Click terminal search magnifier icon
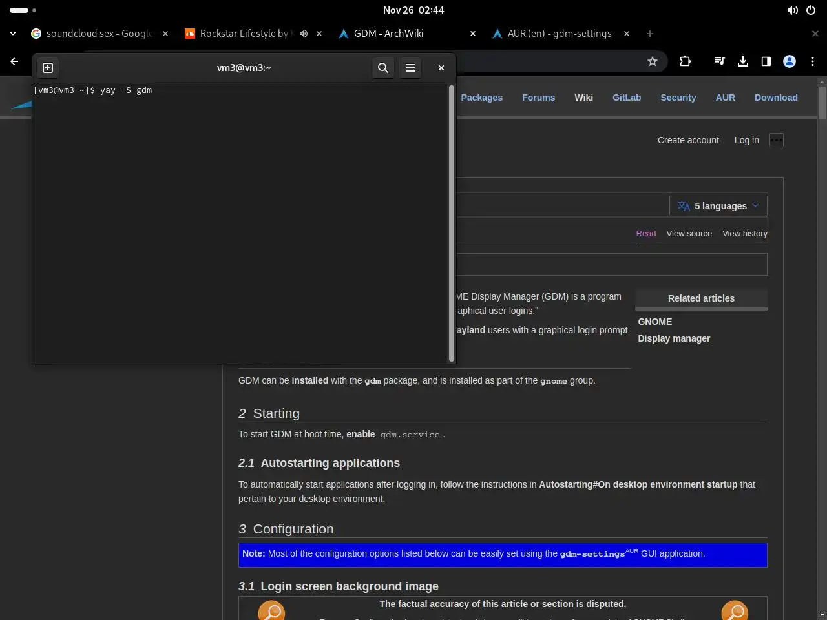The height and width of the screenshot is (620, 827). pos(383,68)
